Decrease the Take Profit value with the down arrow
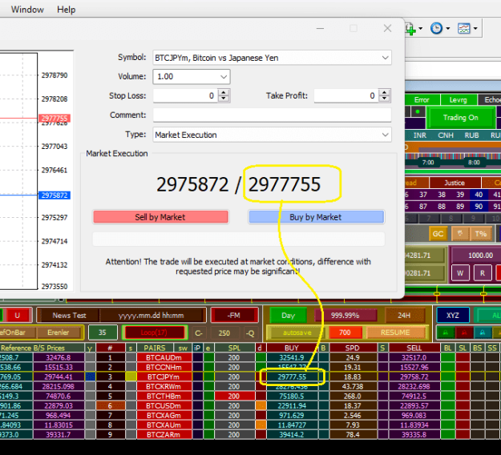The height and width of the screenshot is (455, 501). tap(384, 99)
